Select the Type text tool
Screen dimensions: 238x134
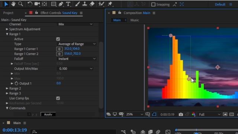pyautogui.click(x=68, y=4)
